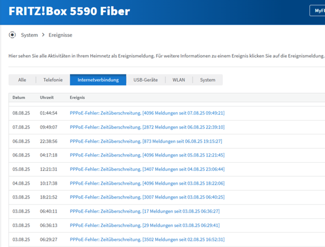Image resolution: width=325 pixels, height=247 pixels.
Task: Select the Internetverbindung tab
Action: [98, 80]
